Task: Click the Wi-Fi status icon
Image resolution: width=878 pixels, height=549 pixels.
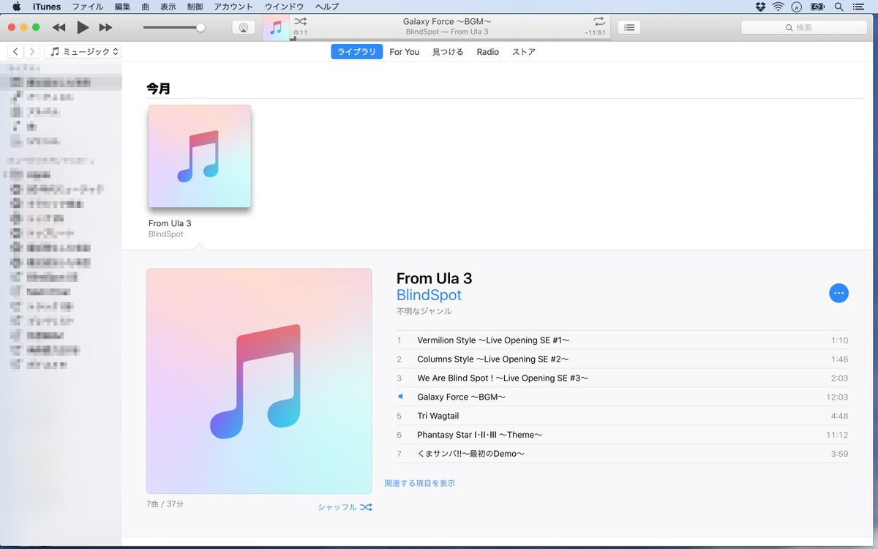Action: (x=778, y=7)
